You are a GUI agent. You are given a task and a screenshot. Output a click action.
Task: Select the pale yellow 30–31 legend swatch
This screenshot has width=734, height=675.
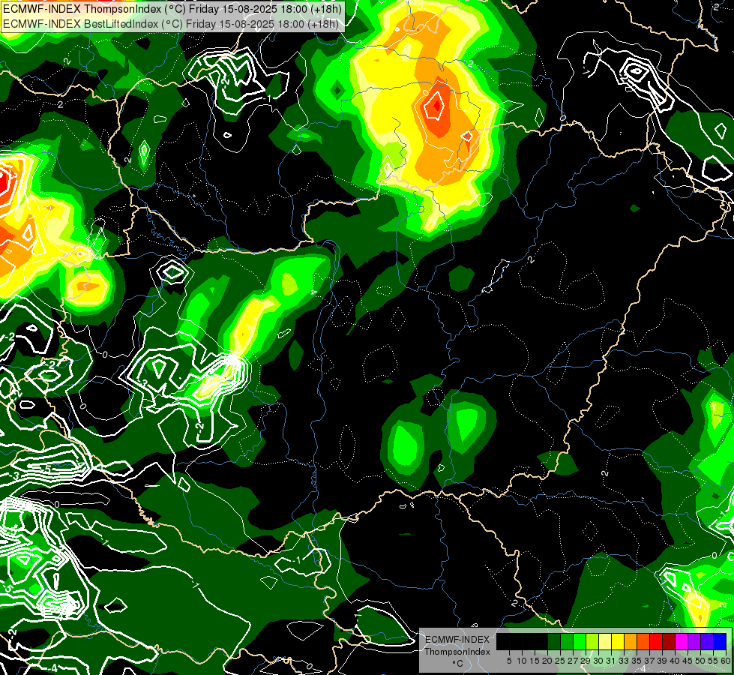(605, 641)
